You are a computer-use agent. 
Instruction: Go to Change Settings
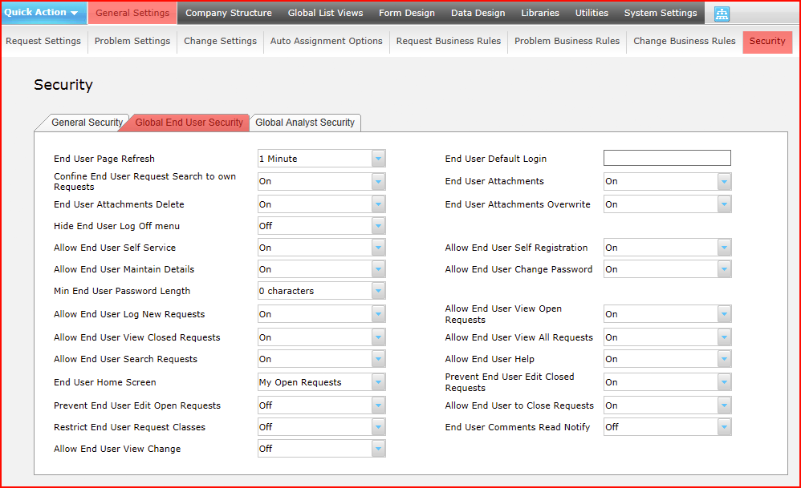click(x=220, y=42)
